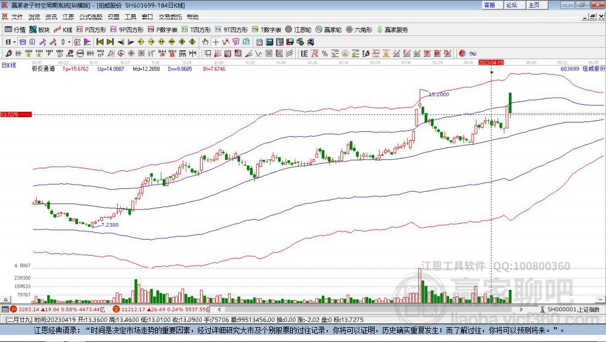
Task: Click the red floppy save icon
Action: pyautogui.click(x=290, y=42)
